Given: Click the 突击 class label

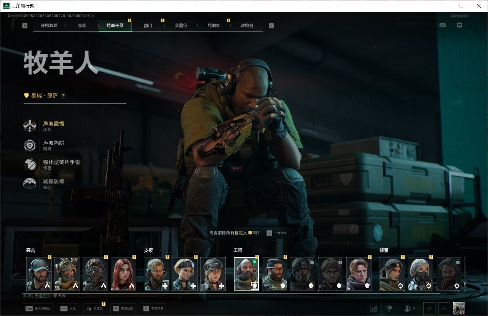Looking at the screenshot, I should (x=31, y=251).
